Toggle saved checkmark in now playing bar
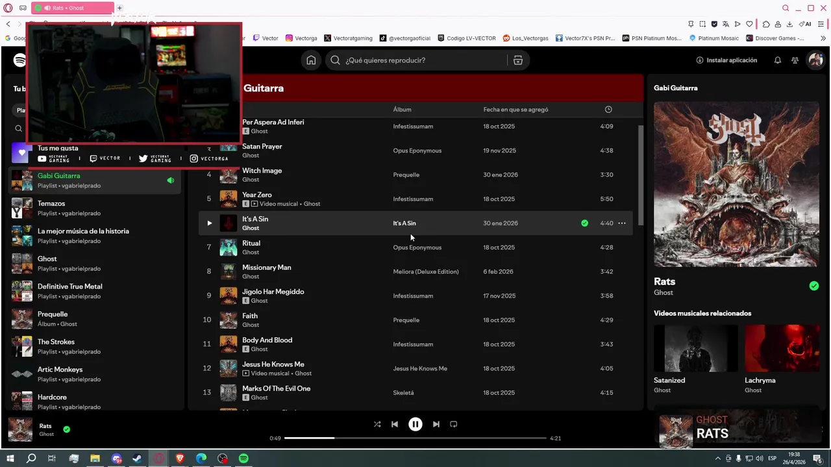This screenshot has width=831, height=467. [66, 429]
